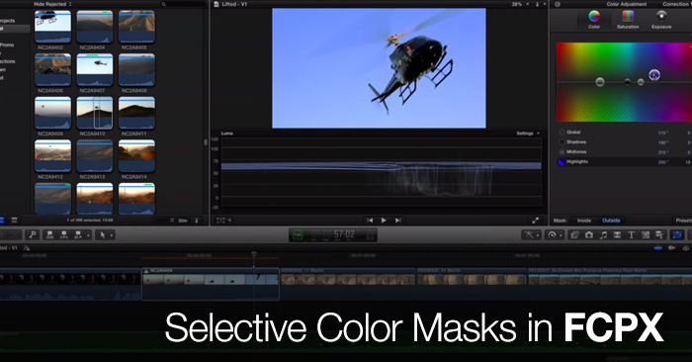
Task: Select the Saturation pane icon
Action: tap(628, 20)
